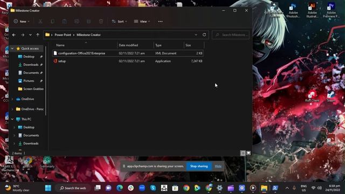This screenshot has height=194, width=345.
Task: Switch to details view layout icon
Action: pyautogui.click(x=243, y=153)
